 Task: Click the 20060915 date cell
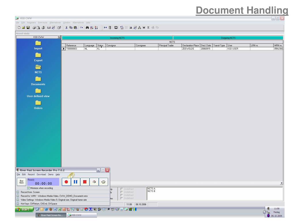(x=206, y=49)
